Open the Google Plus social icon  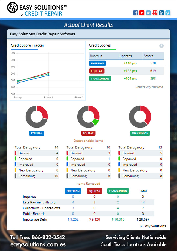pyautogui.click(x=155, y=13)
